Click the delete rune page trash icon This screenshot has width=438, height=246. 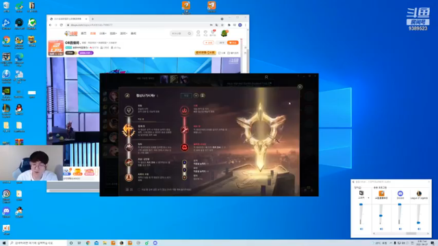point(203,96)
